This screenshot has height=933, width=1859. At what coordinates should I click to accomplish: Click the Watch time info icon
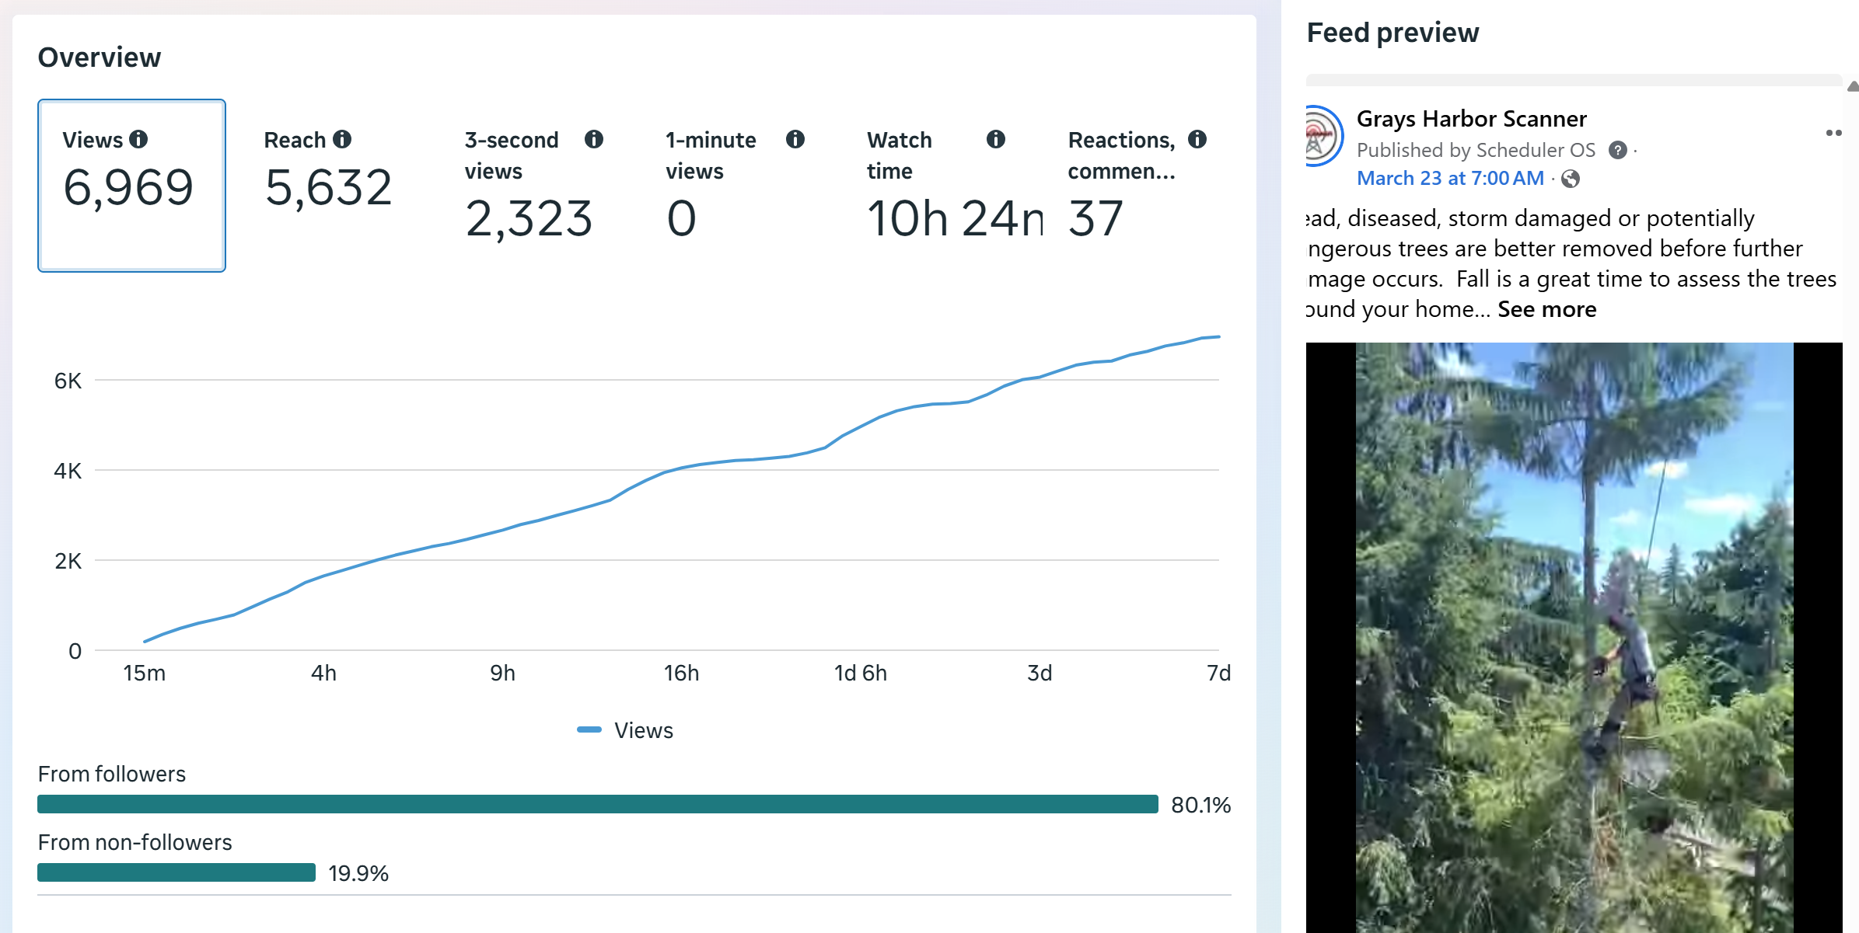pos(996,139)
